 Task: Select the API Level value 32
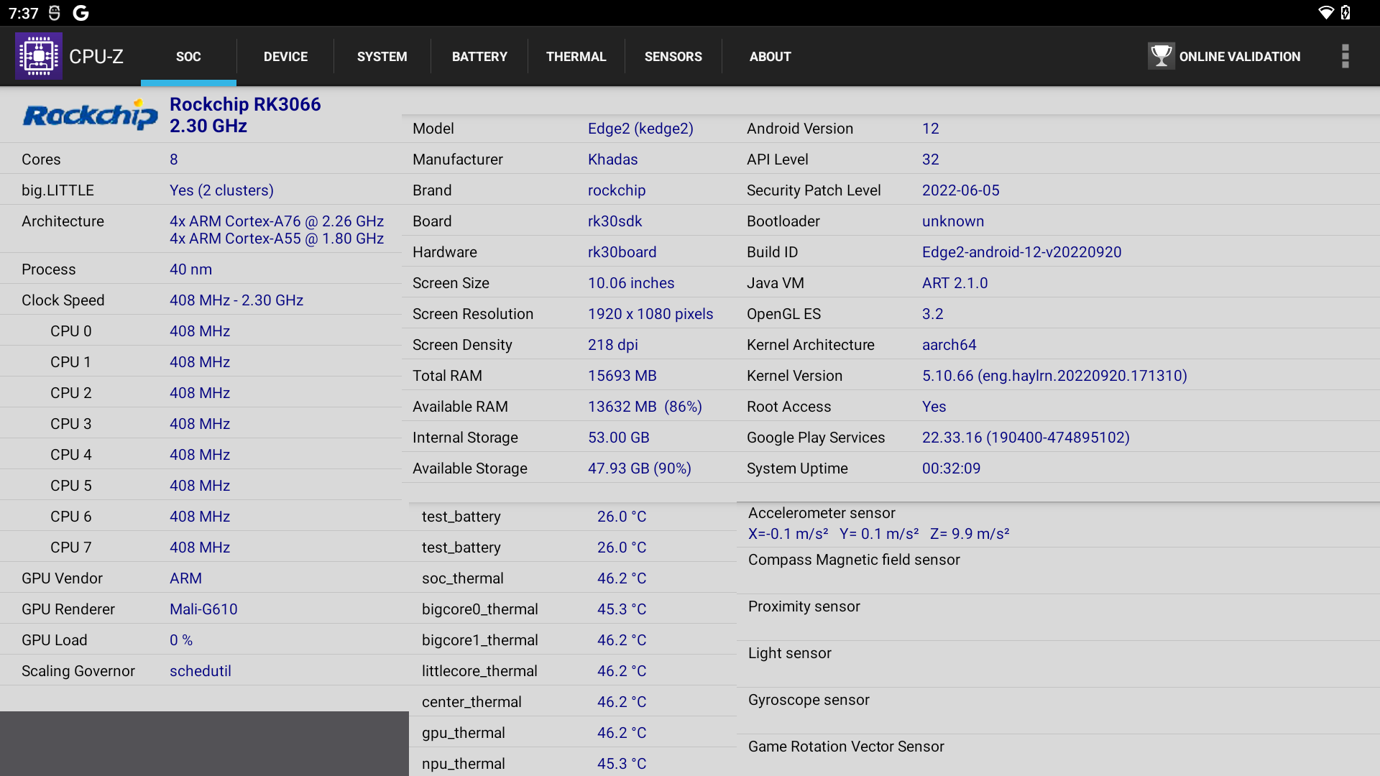coord(931,160)
